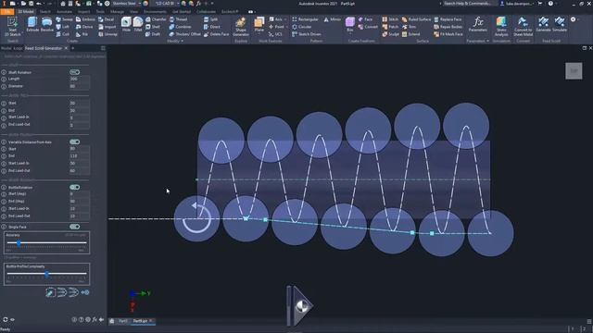Switch to the Manage ribbon tab
The height and width of the screenshot is (333, 593).
117,12
